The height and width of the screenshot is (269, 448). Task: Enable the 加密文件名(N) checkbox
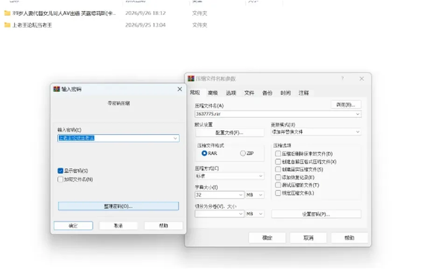point(60,179)
